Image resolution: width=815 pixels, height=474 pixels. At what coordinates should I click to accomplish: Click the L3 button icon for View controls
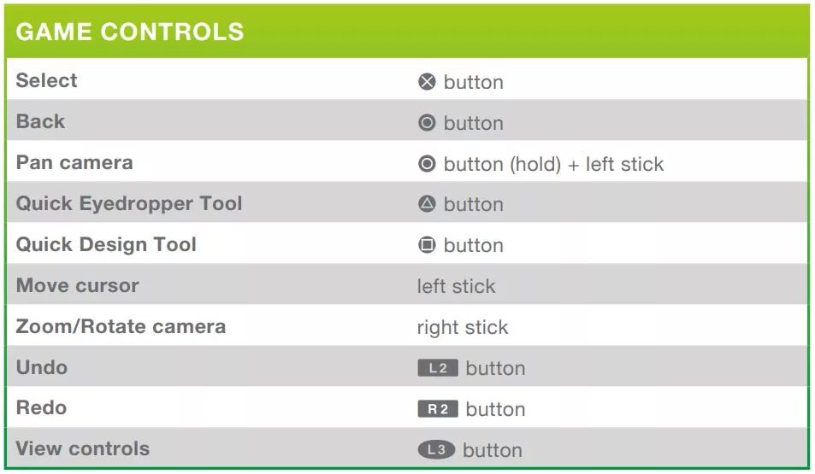[436, 449]
